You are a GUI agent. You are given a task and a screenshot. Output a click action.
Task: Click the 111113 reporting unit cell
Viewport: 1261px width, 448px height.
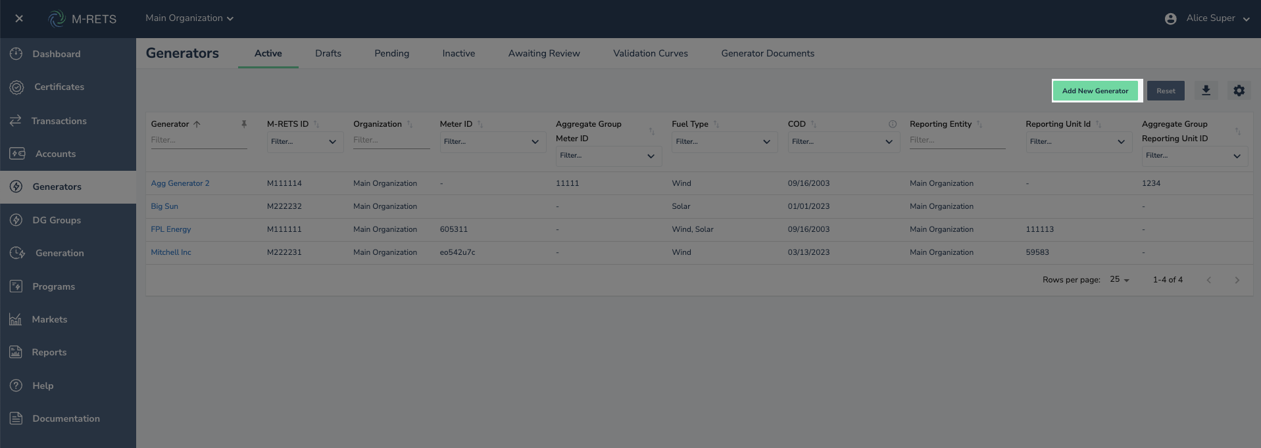[1040, 229]
